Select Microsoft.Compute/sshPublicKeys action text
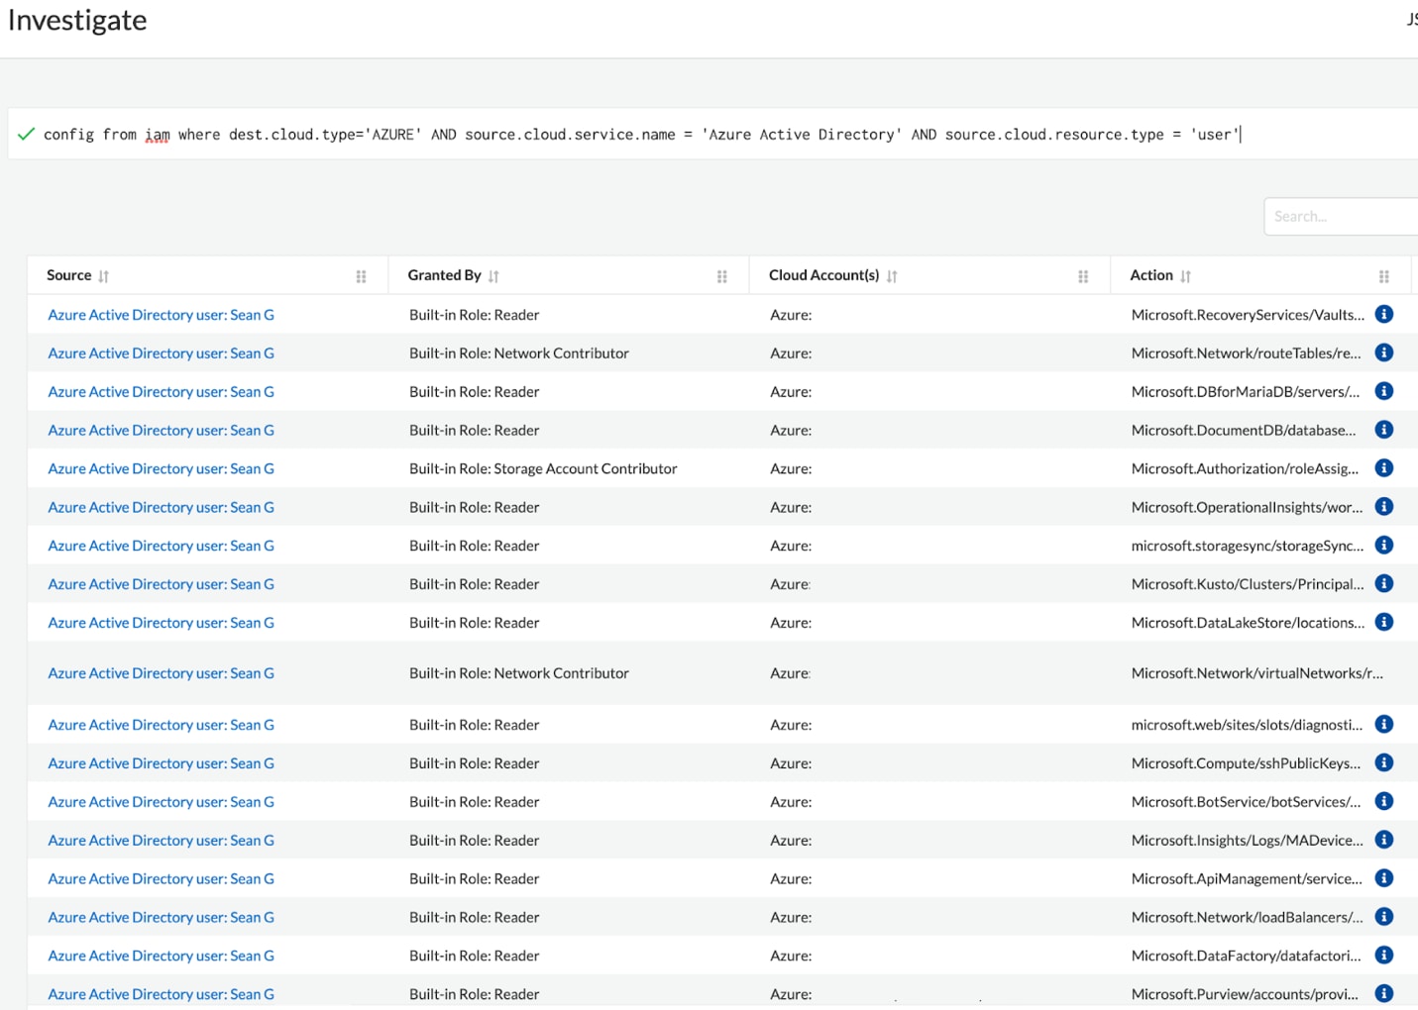 click(x=1247, y=763)
